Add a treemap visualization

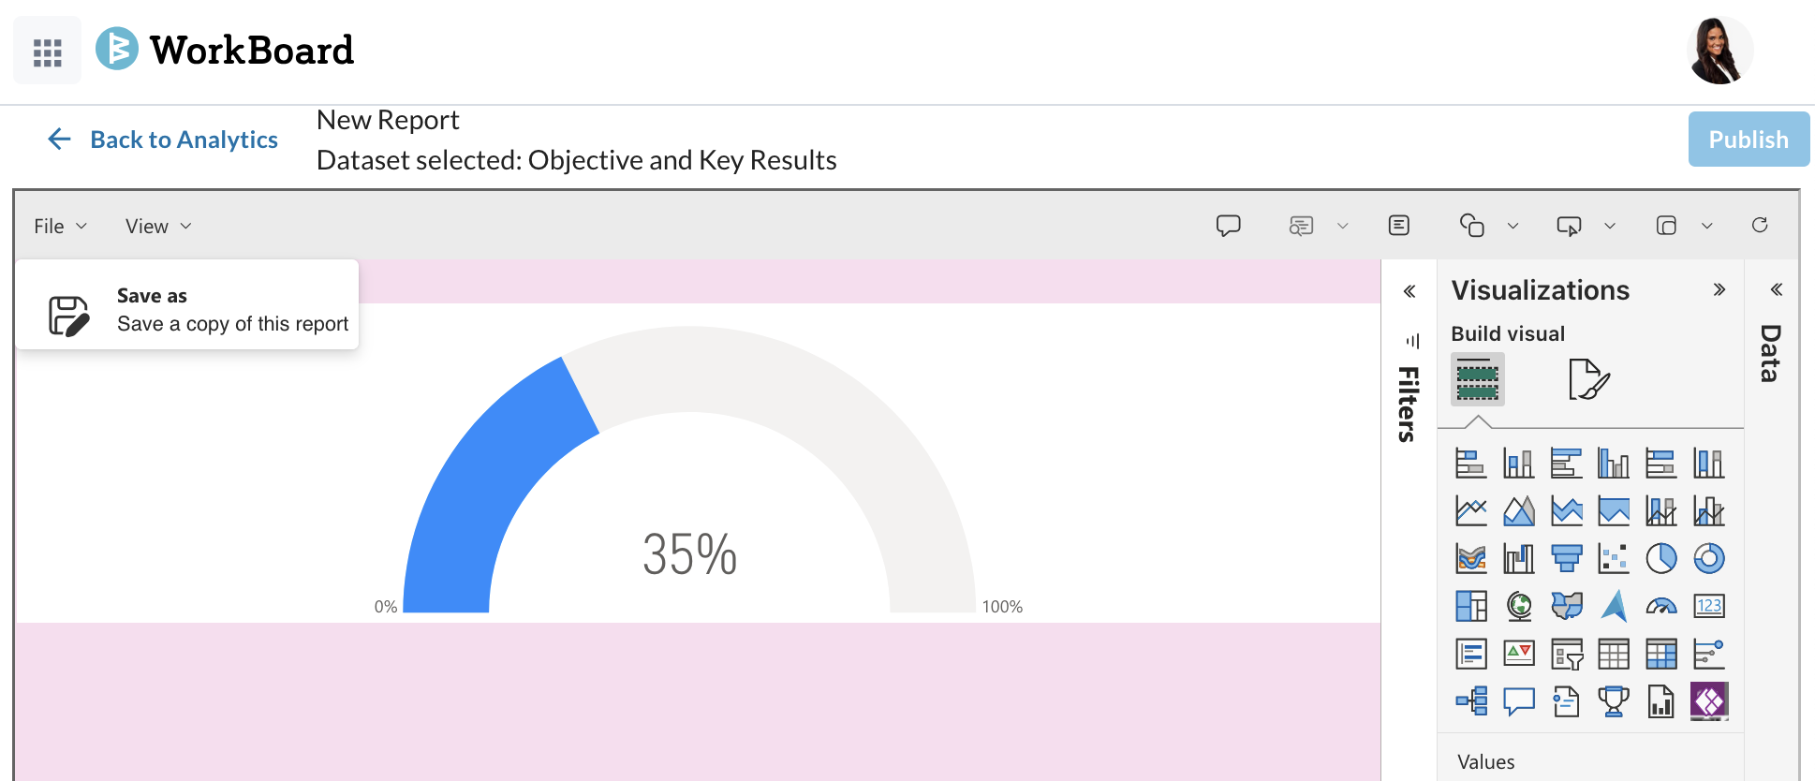pyautogui.click(x=1470, y=606)
